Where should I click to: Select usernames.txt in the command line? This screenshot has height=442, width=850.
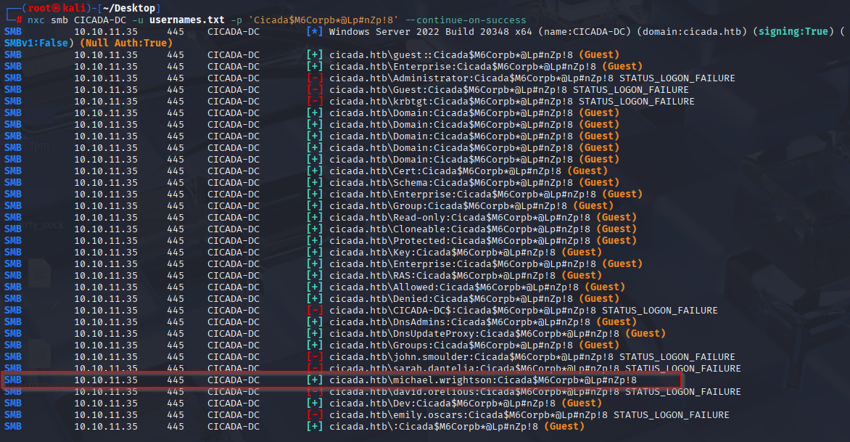click(x=186, y=20)
